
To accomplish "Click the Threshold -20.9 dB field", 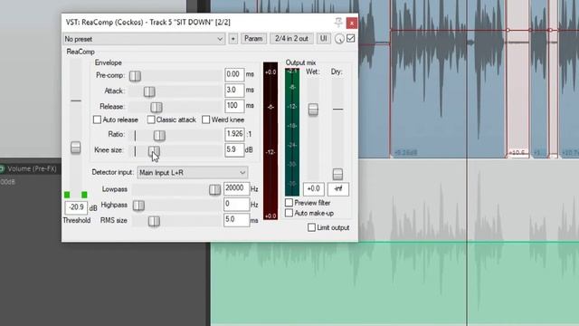I will point(76,207).
